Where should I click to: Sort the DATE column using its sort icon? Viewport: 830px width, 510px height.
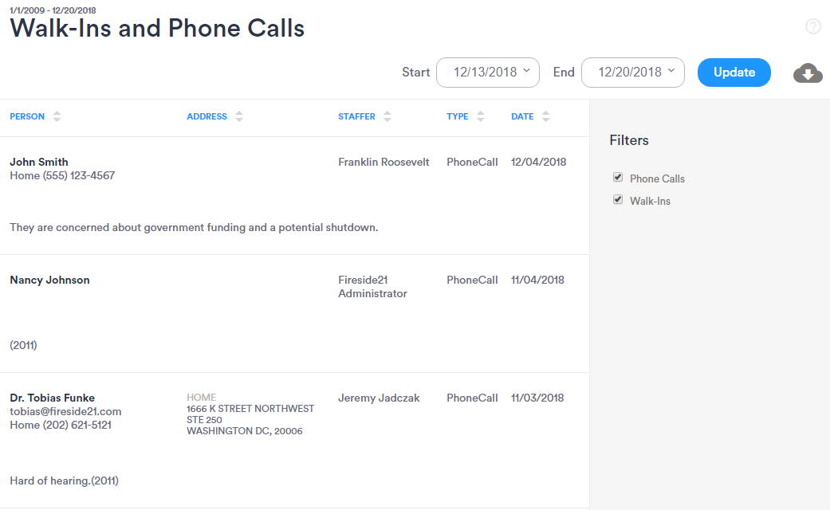[x=546, y=116]
